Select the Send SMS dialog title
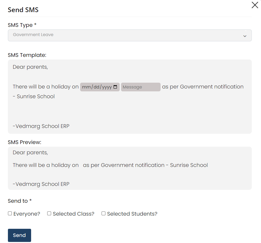 tap(23, 10)
